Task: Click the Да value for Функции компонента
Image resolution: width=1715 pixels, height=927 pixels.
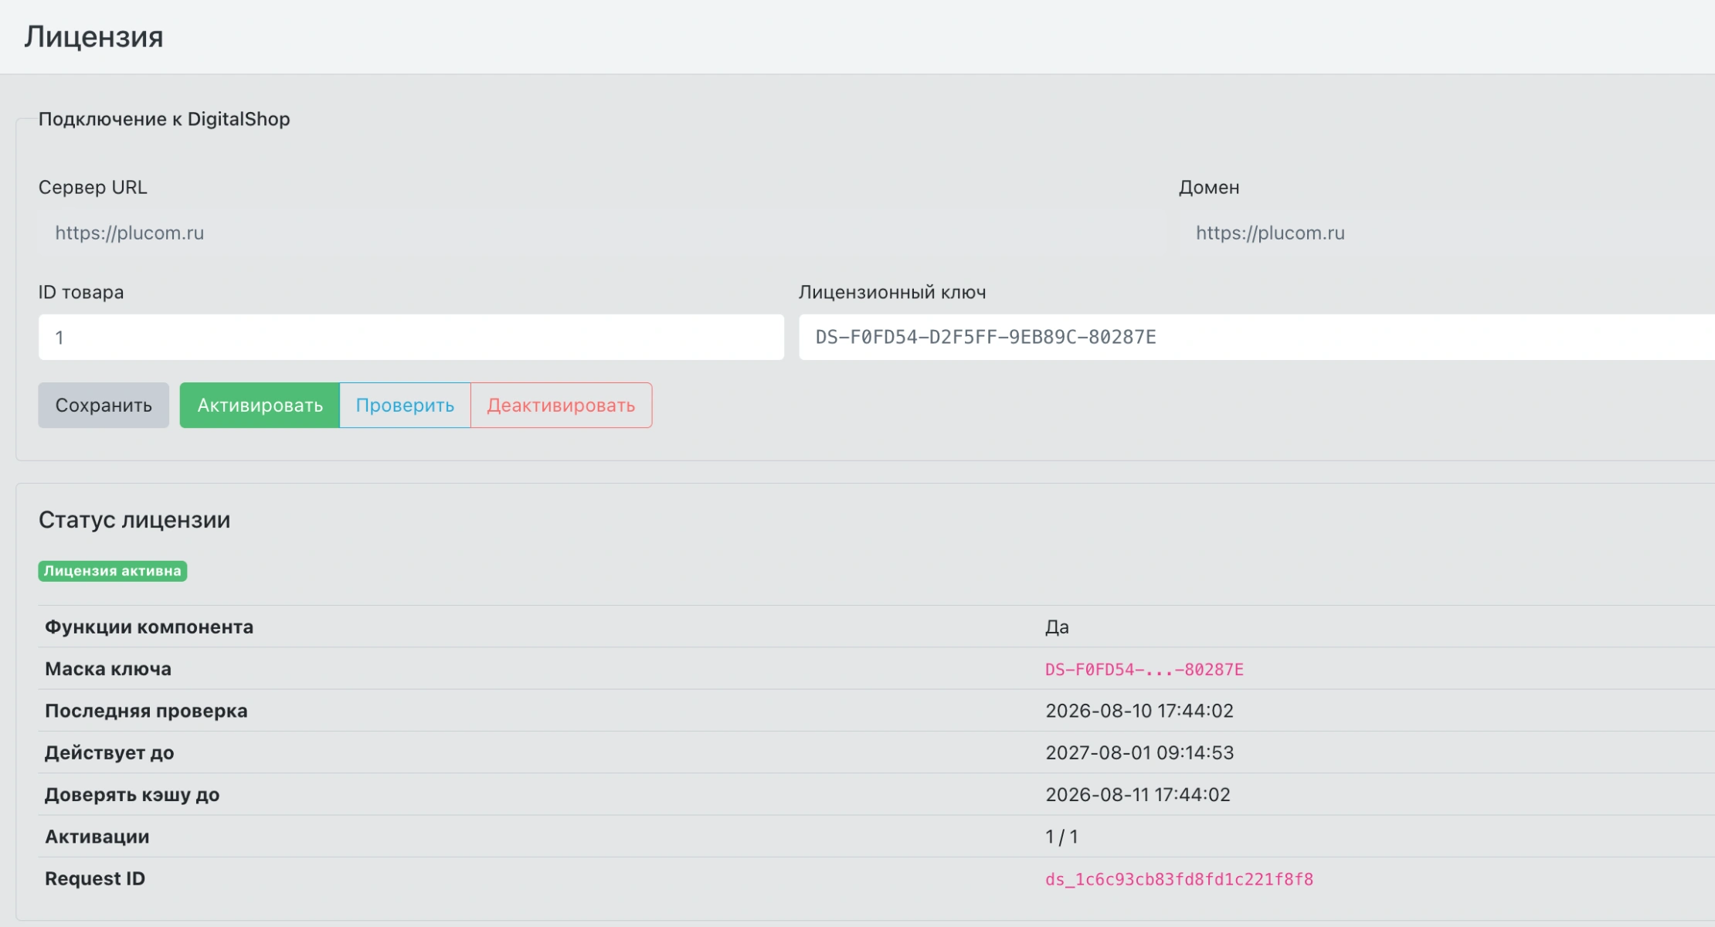Action: pos(1057,627)
